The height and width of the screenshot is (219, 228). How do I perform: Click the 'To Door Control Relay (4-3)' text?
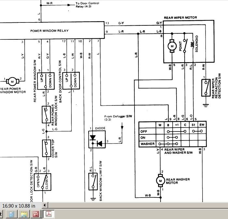click(x=88, y=5)
